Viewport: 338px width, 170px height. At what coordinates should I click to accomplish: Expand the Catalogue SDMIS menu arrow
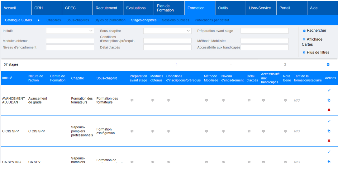click(x=39, y=20)
